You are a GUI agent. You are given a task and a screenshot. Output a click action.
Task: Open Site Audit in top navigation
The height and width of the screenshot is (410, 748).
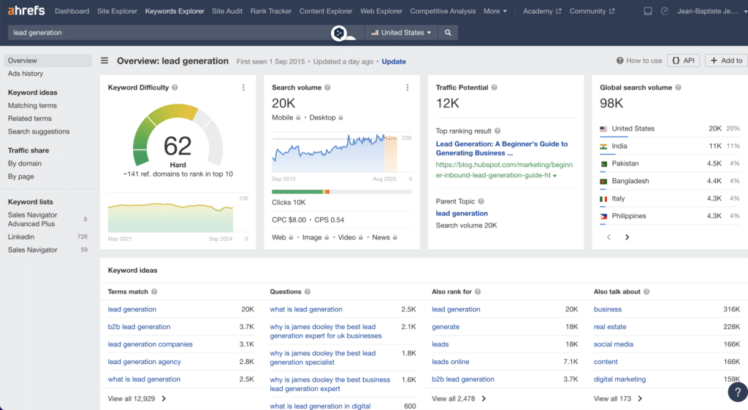(227, 11)
